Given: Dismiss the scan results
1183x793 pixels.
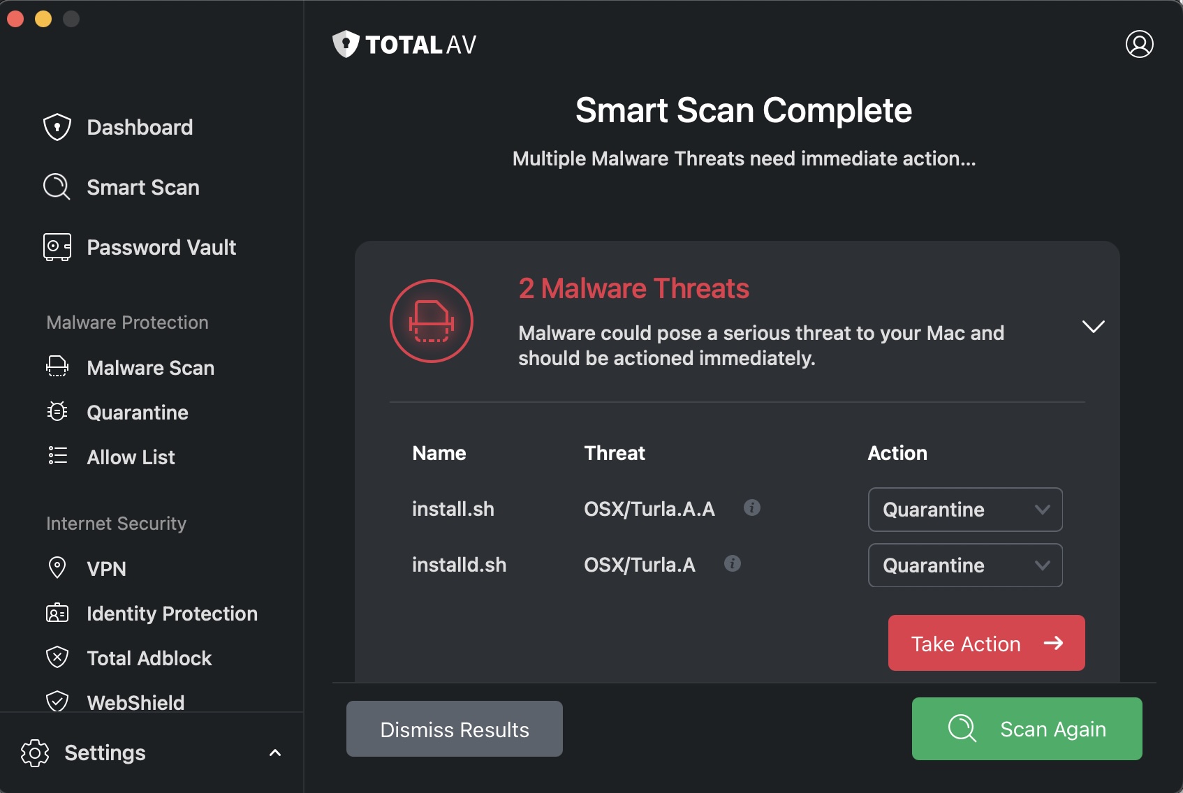Looking at the screenshot, I should (454, 729).
